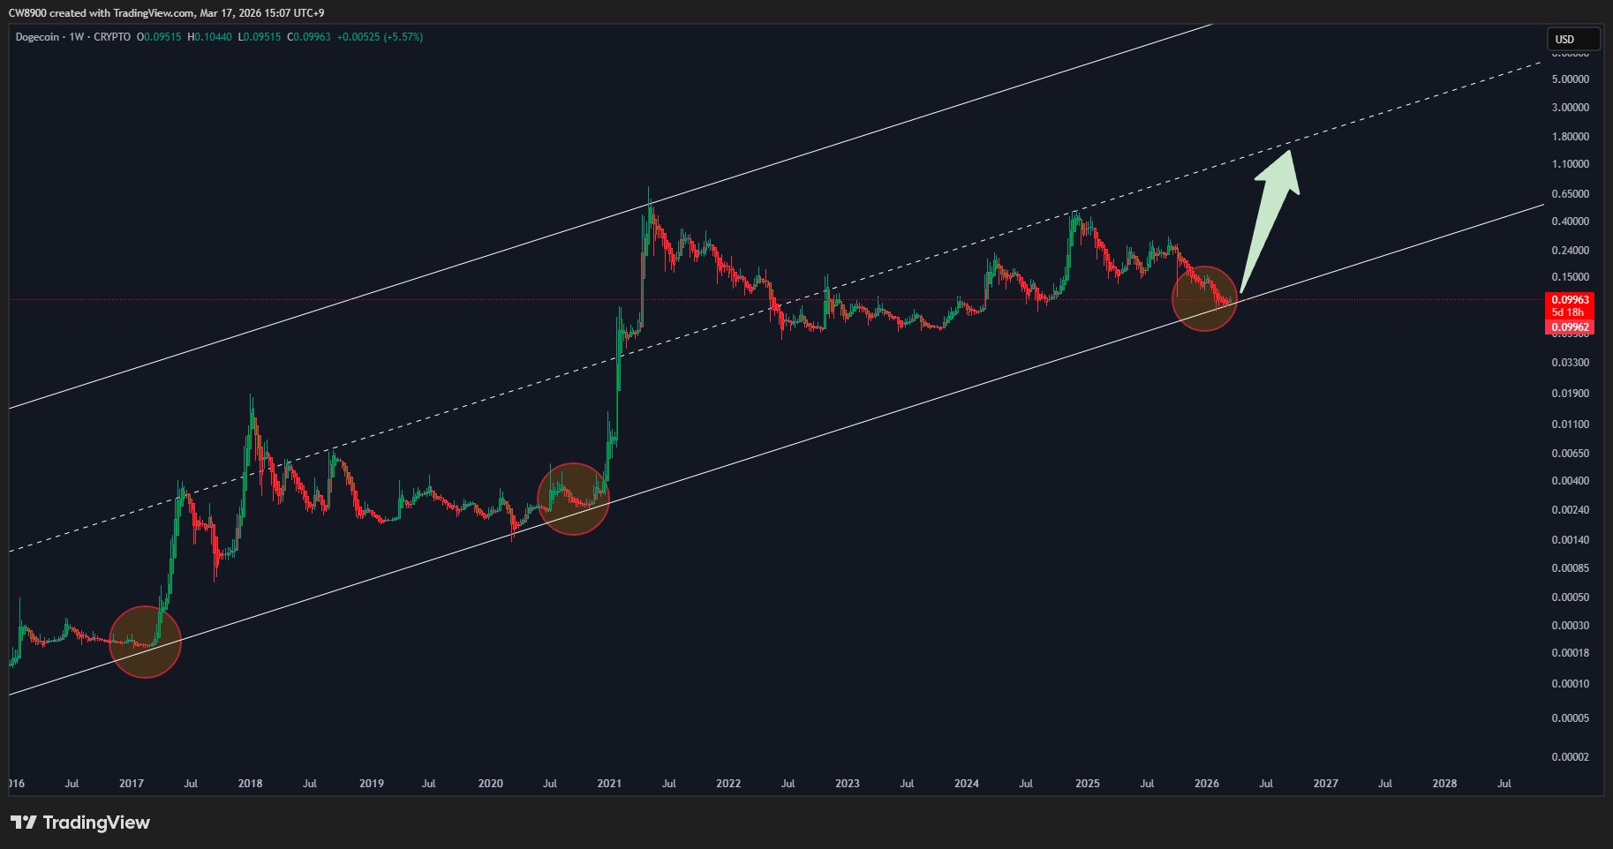Click the 0.00085 price axis label
This screenshot has width=1613, height=849.
1571,568
